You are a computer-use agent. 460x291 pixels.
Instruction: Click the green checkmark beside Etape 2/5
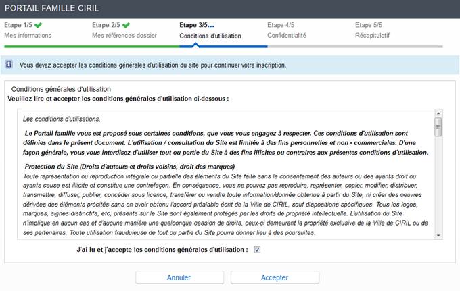tap(126, 25)
